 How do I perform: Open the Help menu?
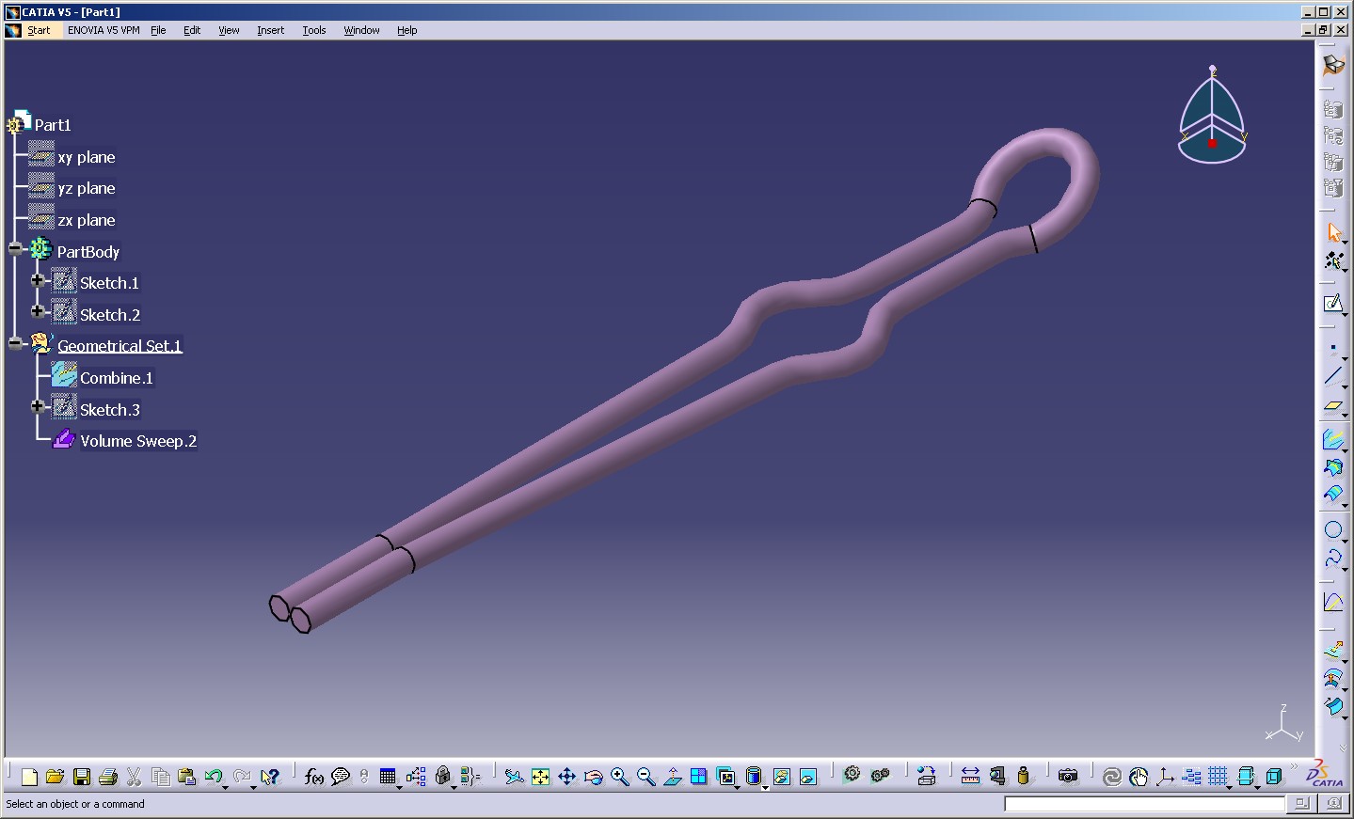(406, 30)
